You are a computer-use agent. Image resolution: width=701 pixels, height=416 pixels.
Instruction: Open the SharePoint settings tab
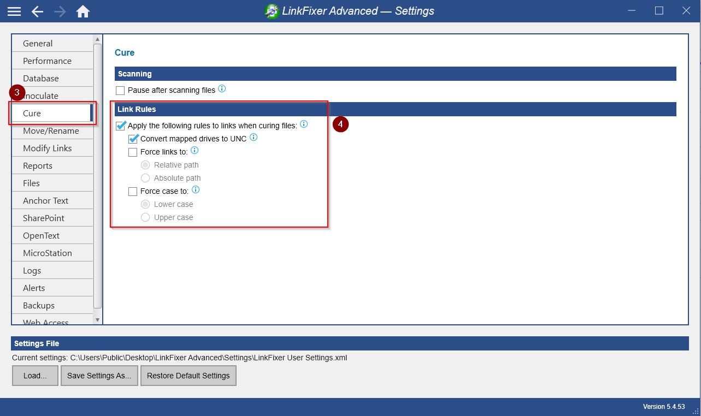coord(52,218)
